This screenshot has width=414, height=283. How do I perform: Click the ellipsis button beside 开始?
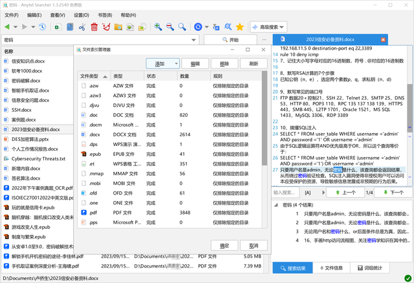coord(265,39)
